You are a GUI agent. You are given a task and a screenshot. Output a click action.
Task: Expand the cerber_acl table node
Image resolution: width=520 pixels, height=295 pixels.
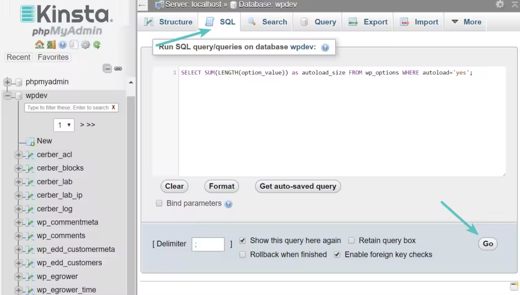click(19, 155)
